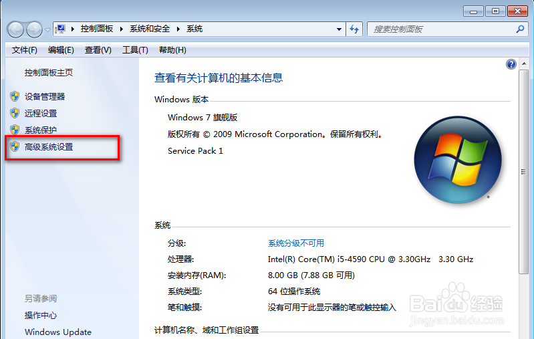The height and width of the screenshot is (339, 534).
Task: Click the vertical scrollbar thumb
Action: click(x=523, y=172)
